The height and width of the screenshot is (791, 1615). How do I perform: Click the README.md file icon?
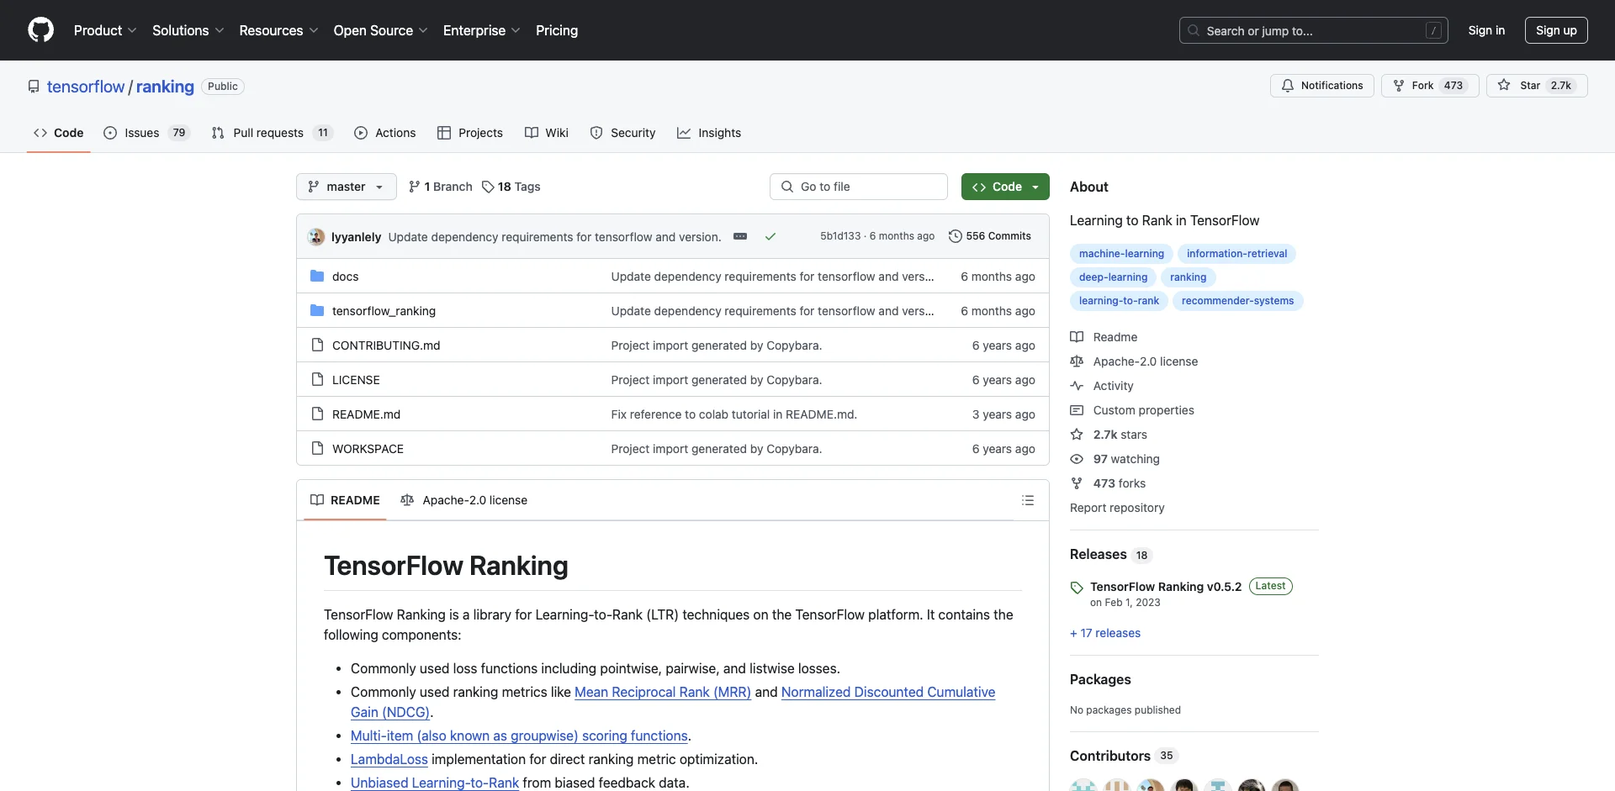(317, 414)
